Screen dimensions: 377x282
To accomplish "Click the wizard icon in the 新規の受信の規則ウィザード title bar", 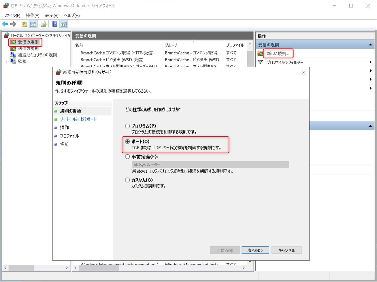I will coord(59,72).
